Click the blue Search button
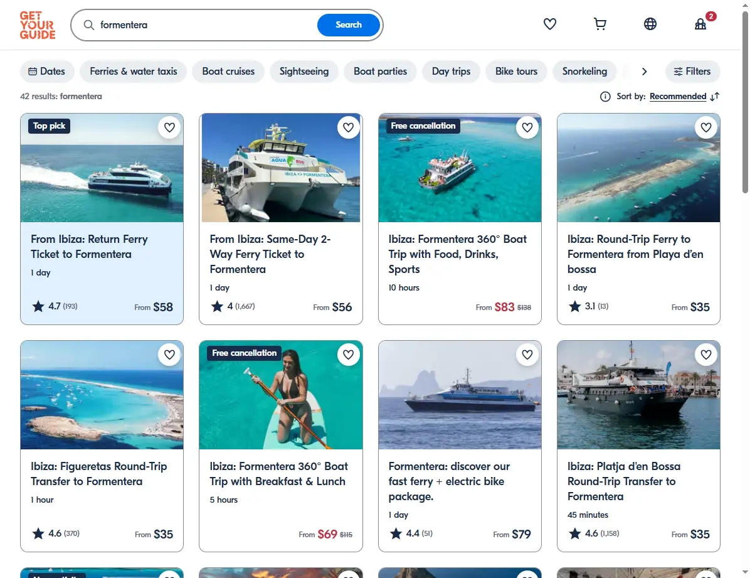Viewport: 750px width, 578px height. click(348, 25)
